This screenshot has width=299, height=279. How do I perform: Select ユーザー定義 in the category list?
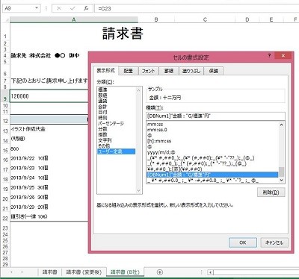point(116,151)
